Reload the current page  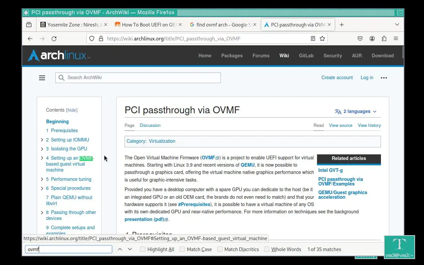pos(54,39)
